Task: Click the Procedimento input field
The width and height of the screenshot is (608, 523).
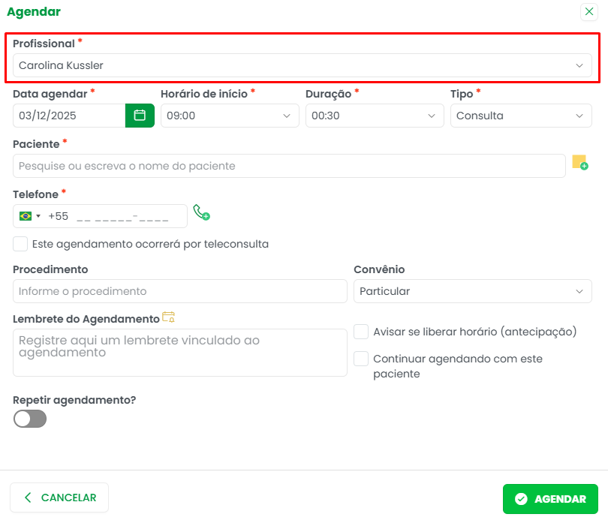Action: 179,291
